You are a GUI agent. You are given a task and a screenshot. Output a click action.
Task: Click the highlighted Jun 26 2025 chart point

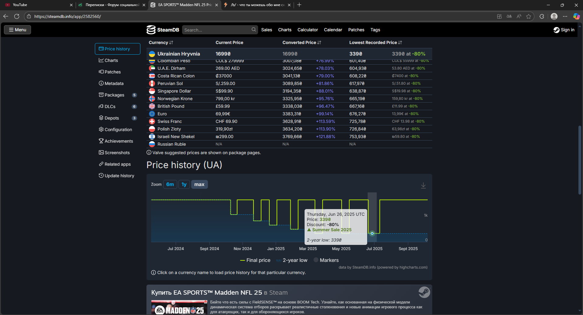click(372, 233)
